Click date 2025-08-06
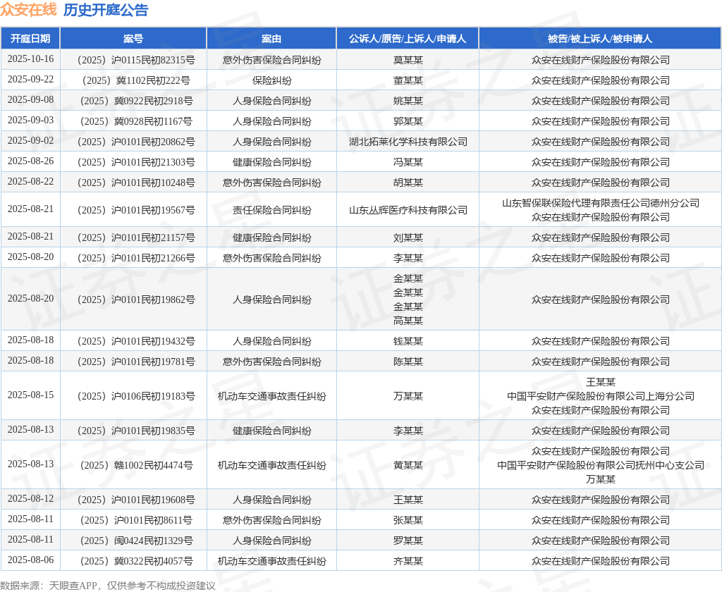The image size is (722, 592). click(30, 560)
